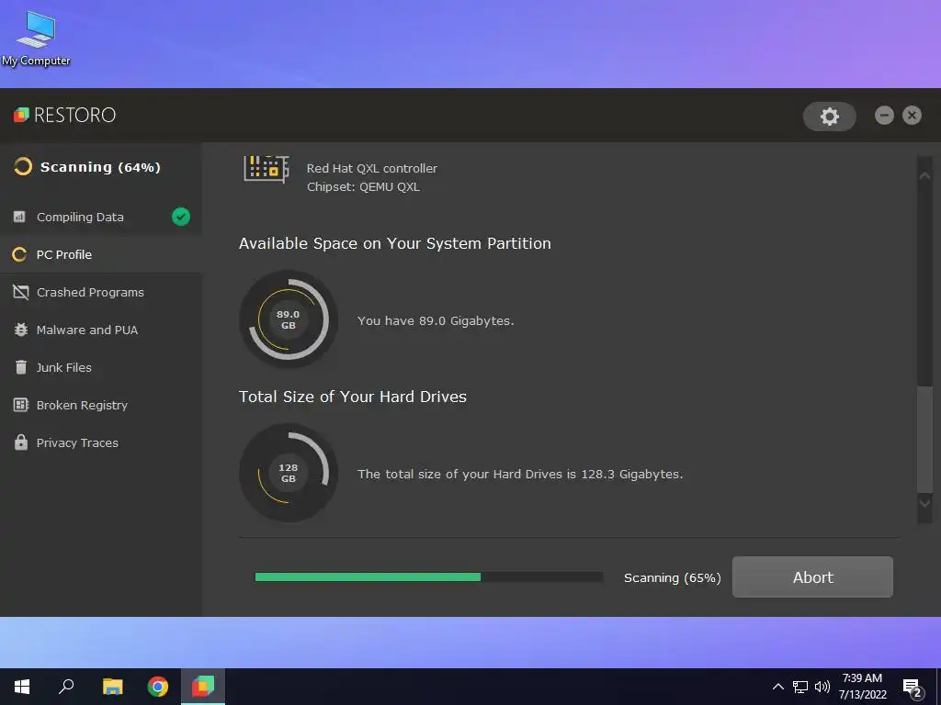The height and width of the screenshot is (705, 941).
Task: Open the Windows Start menu
Action: (x=22, y=687)
